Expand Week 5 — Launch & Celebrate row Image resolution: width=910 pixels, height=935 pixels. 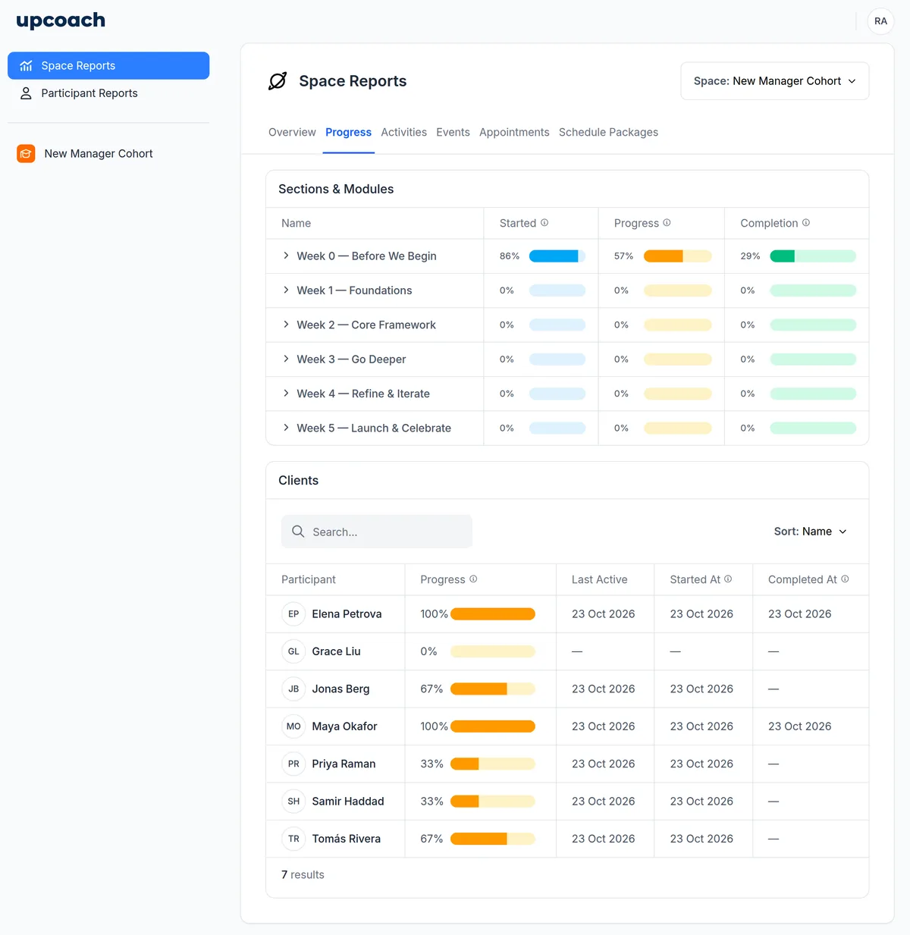pyautogui.click(x=286, y=428)
